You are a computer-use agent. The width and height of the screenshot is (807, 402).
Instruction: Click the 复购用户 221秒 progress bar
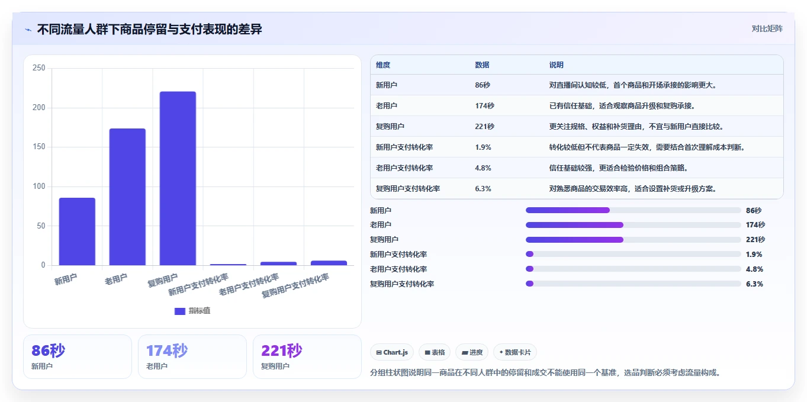pos(634,240)
